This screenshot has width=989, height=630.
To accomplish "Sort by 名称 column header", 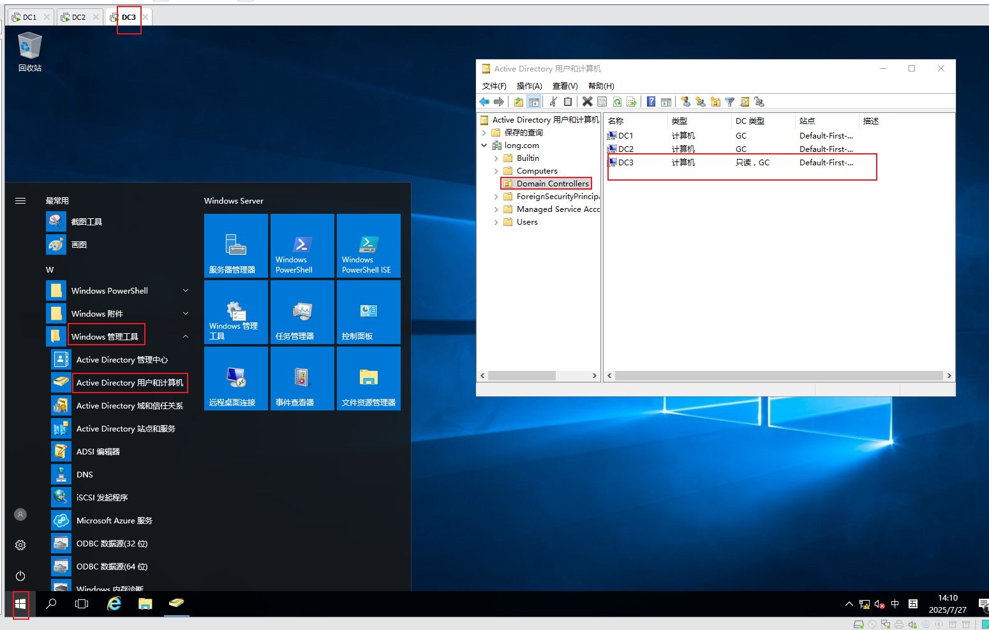I will click(x=636, y=121).
